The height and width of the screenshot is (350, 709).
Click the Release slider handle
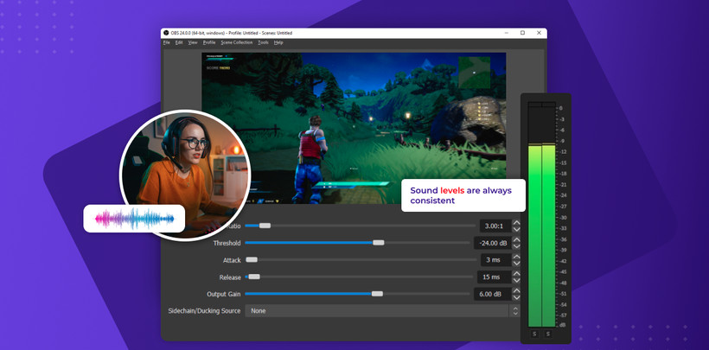[x=254, y=277]
